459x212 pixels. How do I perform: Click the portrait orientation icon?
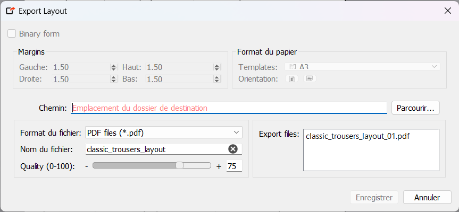(x=291, y=79)
